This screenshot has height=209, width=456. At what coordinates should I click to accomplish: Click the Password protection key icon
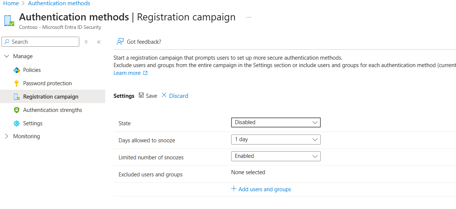pos(16,83)
